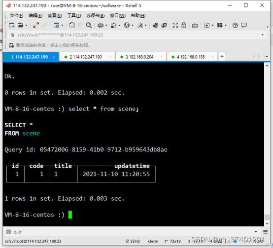Click the lock icon in address bar
The height and width of the screenshot is (248, 273).
(x=12, y=35)
